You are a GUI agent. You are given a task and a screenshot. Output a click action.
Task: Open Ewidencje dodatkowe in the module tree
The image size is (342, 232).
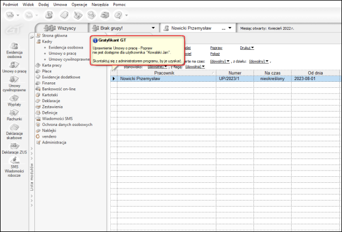[61, 77]
